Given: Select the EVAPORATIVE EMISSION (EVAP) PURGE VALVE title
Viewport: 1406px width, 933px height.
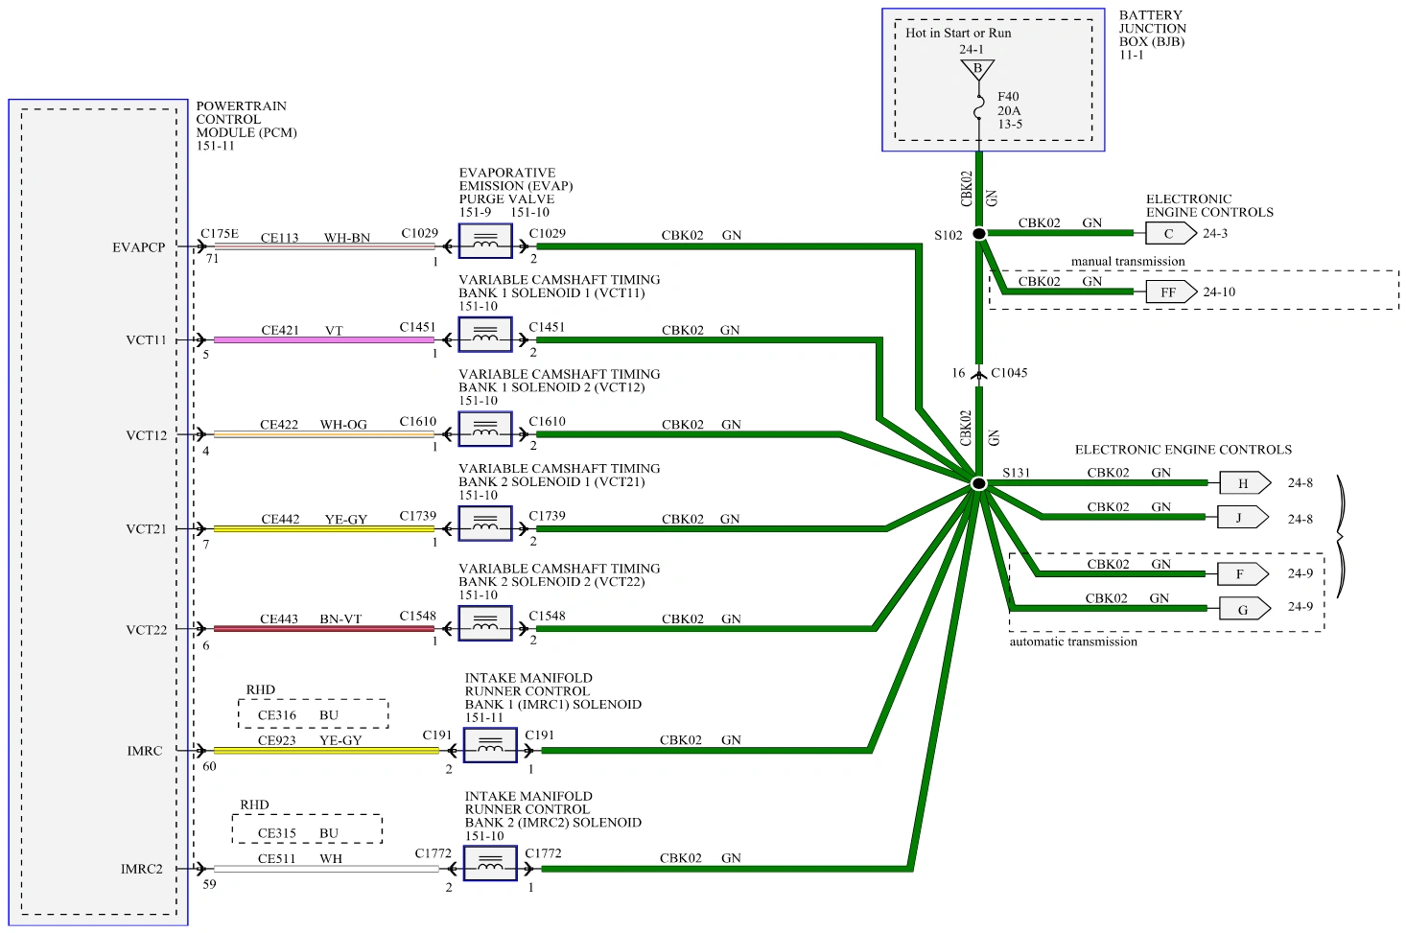Looking at the screenshot, I should (x=516, y=186).
